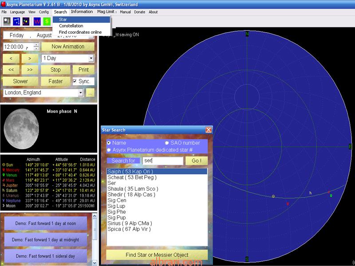The width and height of the screenshot is (355, 266).
Task: Click Demo: Fast forward 1 sideral day
Action: pos(46,256)
